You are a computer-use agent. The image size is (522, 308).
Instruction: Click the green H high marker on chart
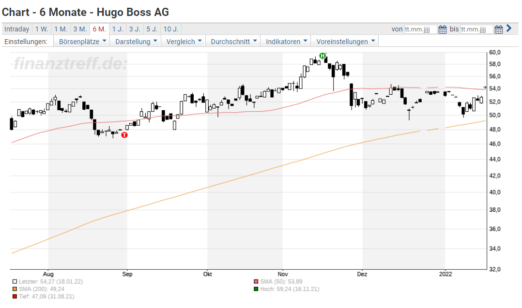322,56
